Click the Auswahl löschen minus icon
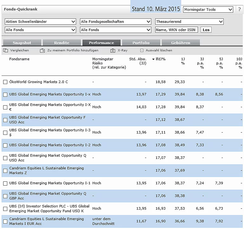The image size is (244, 229). (x=142, y=50)
